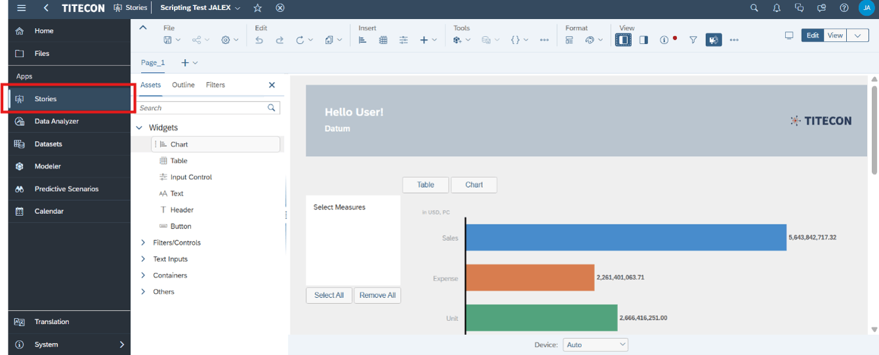
Task: Click the Chart button on canvas
Action: point(474,185)
